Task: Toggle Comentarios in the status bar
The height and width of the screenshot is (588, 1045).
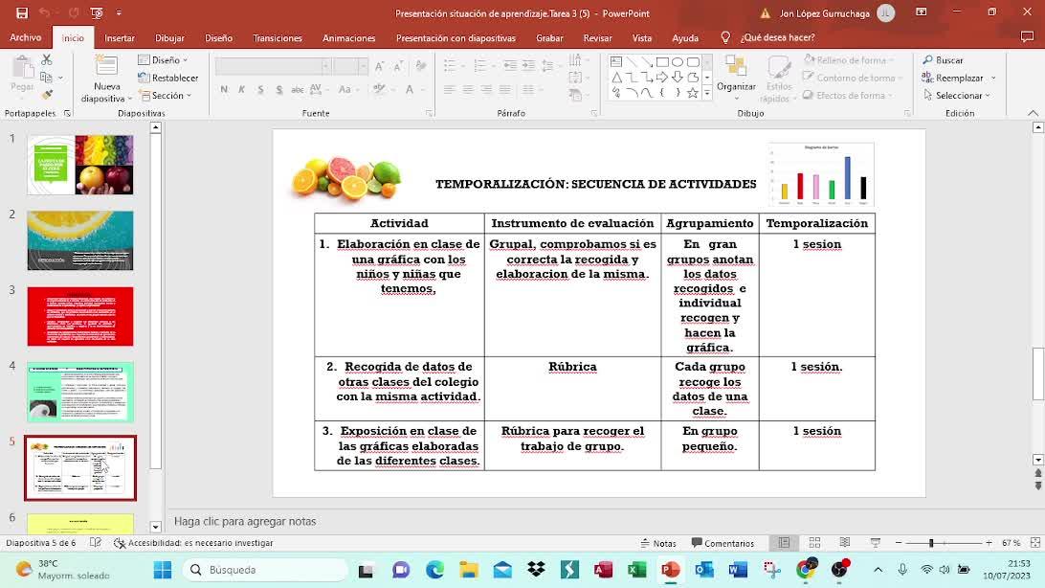Action: [723, 543]
